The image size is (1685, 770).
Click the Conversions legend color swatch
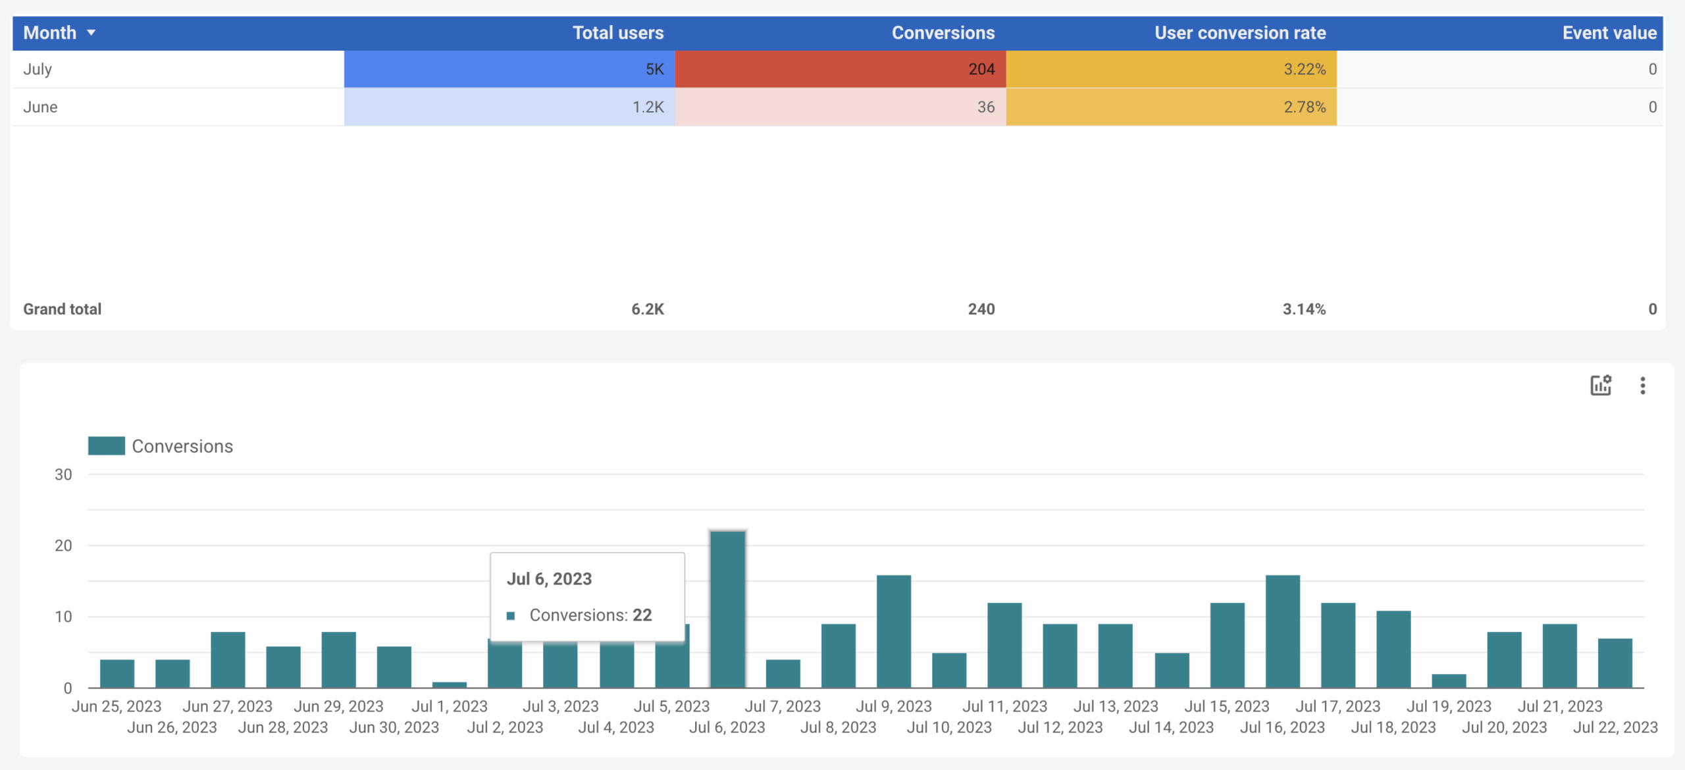[106, 446]
